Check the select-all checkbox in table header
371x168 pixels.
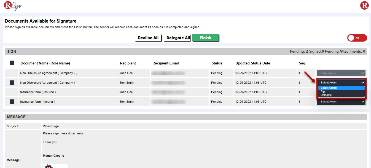click(x=12, y=63)
